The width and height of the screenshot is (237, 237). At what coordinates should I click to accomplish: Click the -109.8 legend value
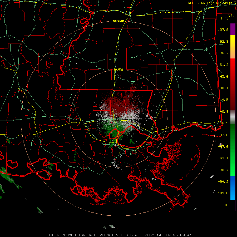tap(222, 193)
